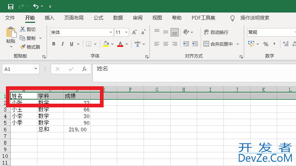Viewport: 296px width, 166px height.
Task: Switch to the PDF工具集 tab
Action: 203,18
